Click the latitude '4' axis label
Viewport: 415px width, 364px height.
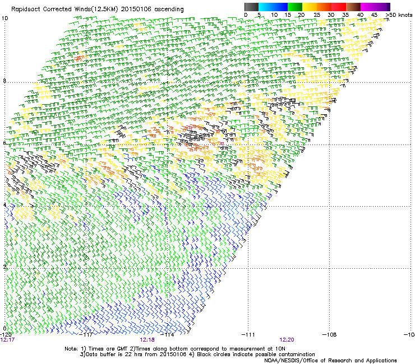click(4, 205)
